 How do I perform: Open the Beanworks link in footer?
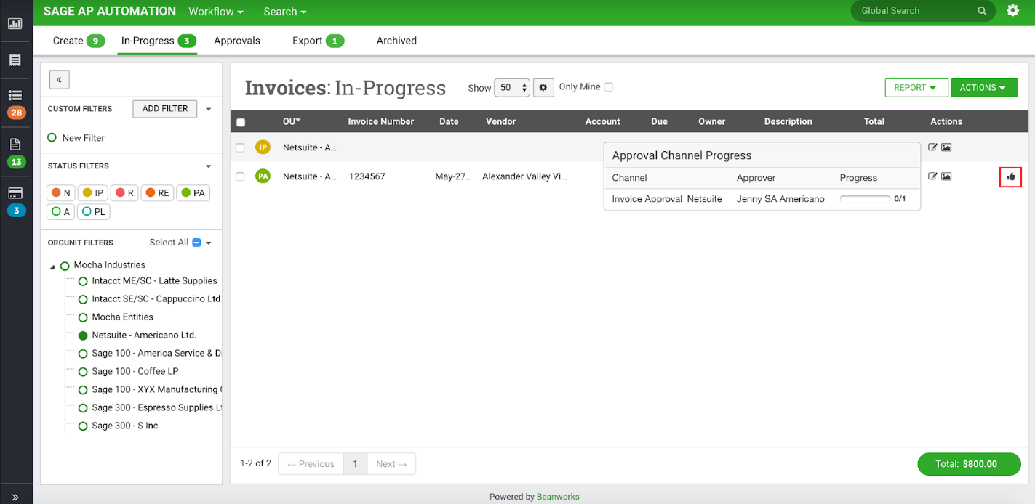coord(558,497)
